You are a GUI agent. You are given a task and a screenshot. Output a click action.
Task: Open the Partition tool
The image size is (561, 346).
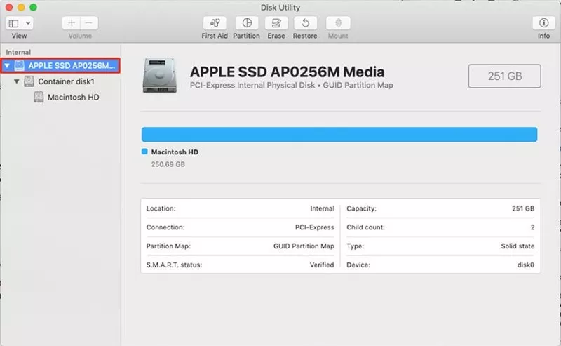tap(246, 23)
